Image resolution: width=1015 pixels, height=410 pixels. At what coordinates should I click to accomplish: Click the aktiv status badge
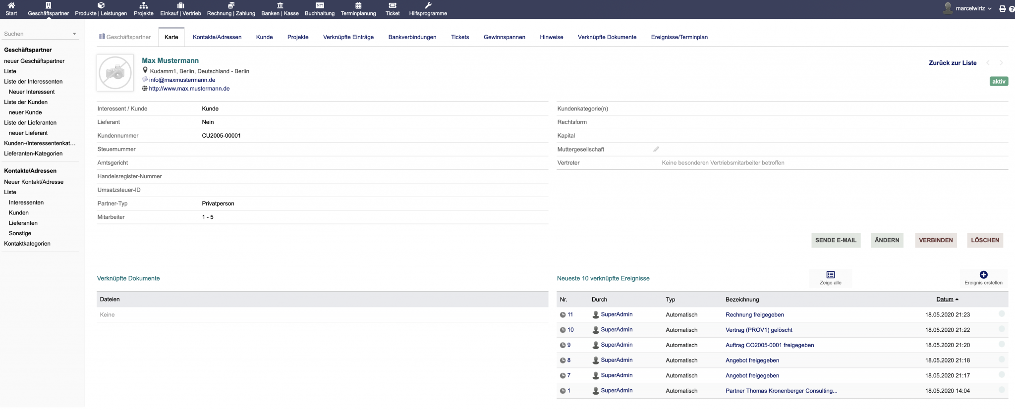999,81
